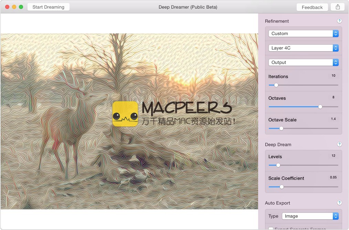
Task: Open the Type Image dropdown
Action: click(x=310, y=216)
